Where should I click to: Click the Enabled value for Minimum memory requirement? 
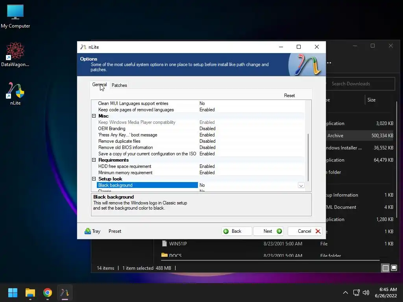[x=207, y=173]
